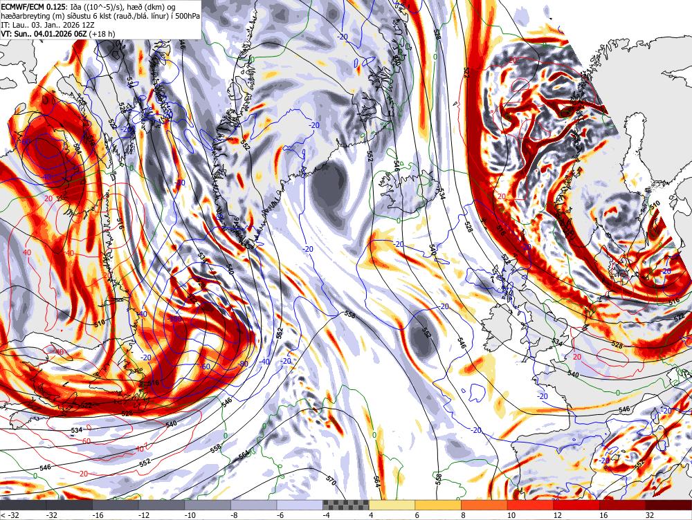Click the '< -32' legend label
The height and width of the screenshot is (520, 692).
pyautogui.click(x=9, y=515)
